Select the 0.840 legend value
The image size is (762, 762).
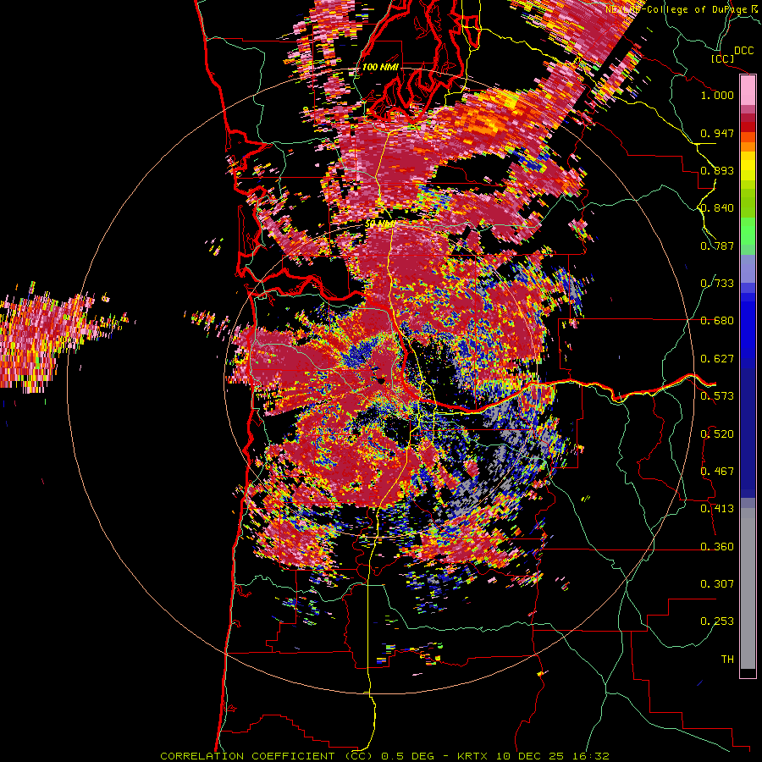(x=717, y=208)
